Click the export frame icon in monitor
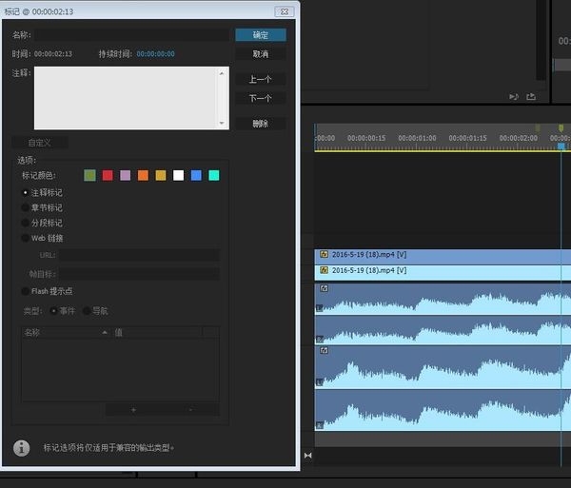 pyautogui.click(x=531, y=96)
